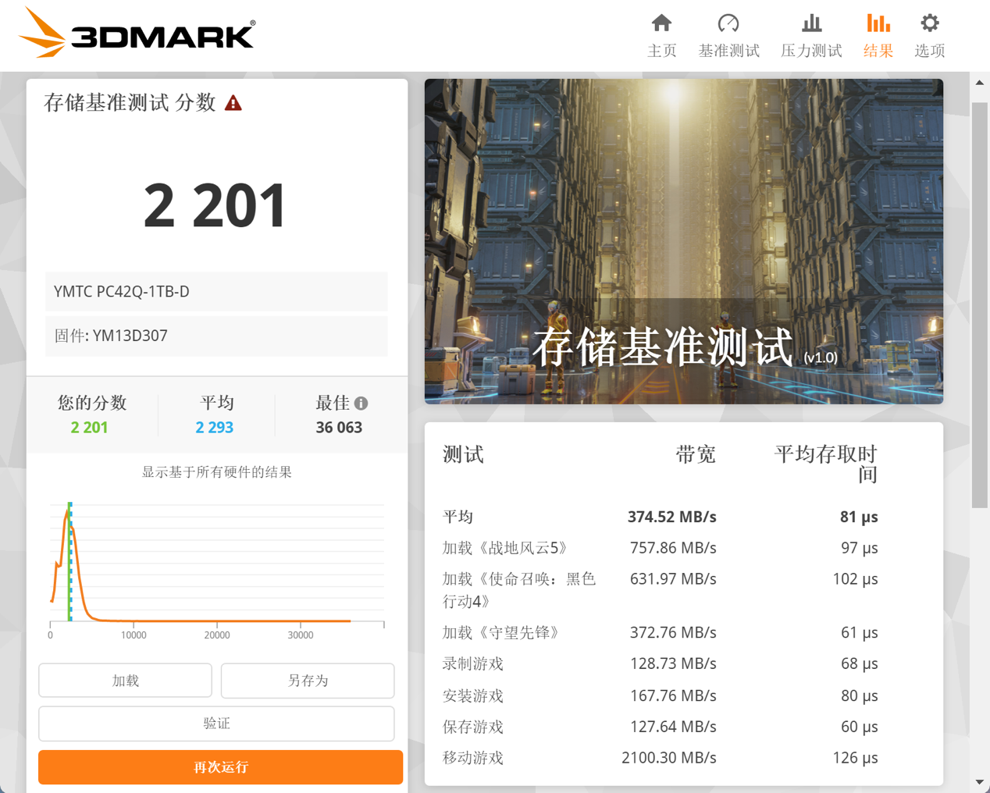
Task: Switch to the 基准测试 tab label
Action: click(x=728, y=51)
